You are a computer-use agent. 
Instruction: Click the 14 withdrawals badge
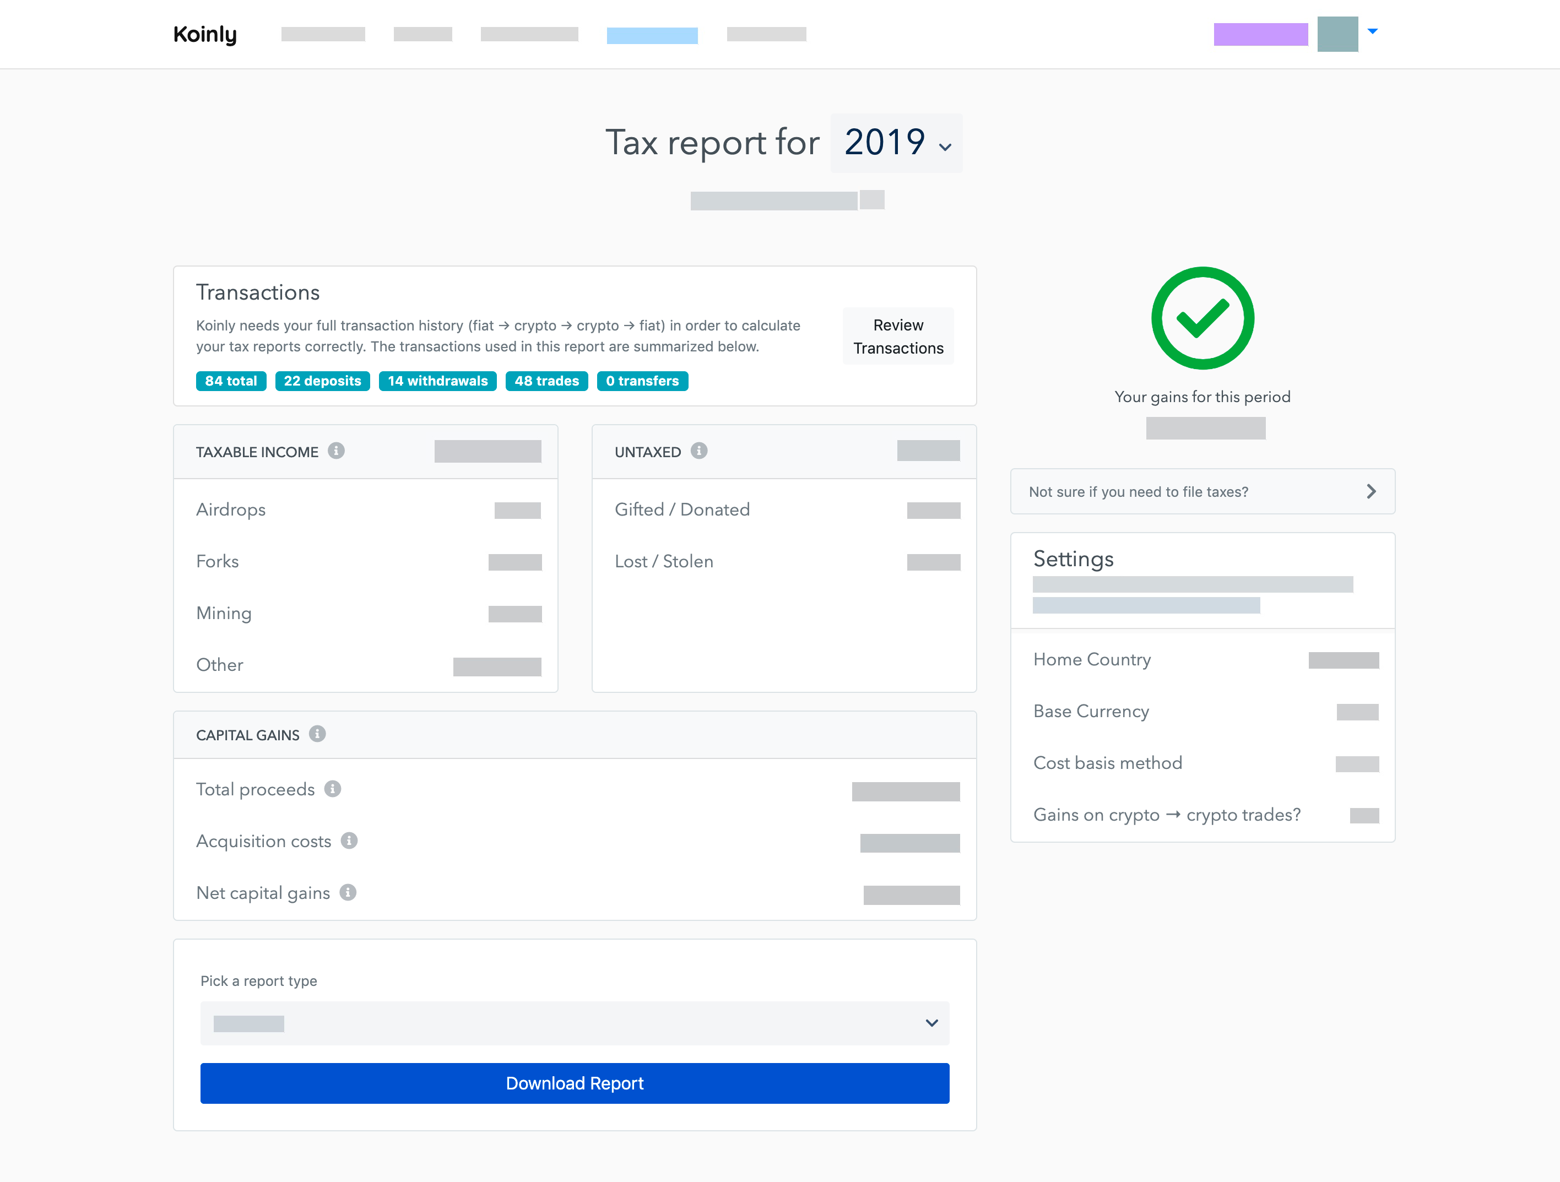click(x=437, y=381)
